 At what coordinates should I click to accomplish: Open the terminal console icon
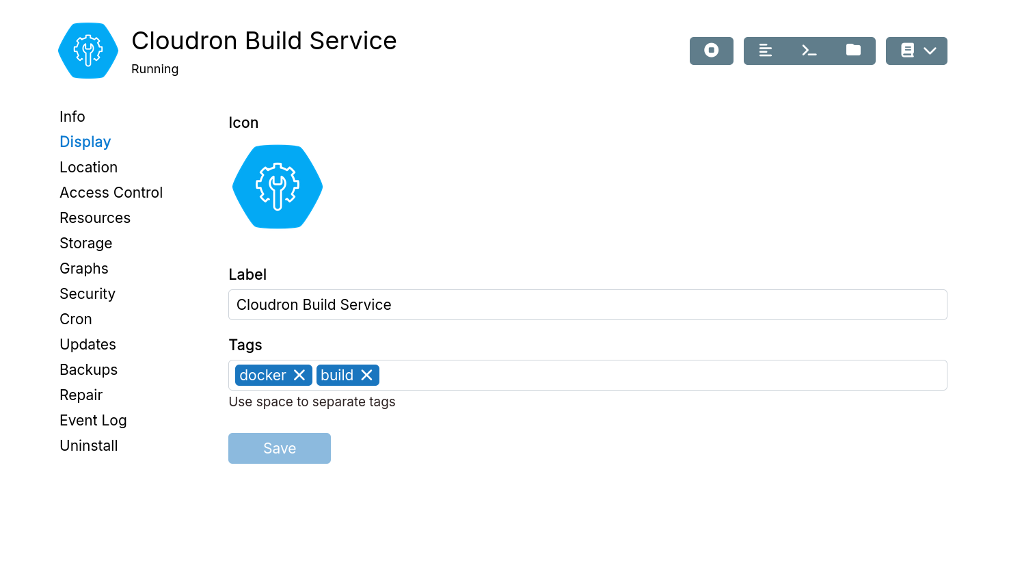pos(809,51)
